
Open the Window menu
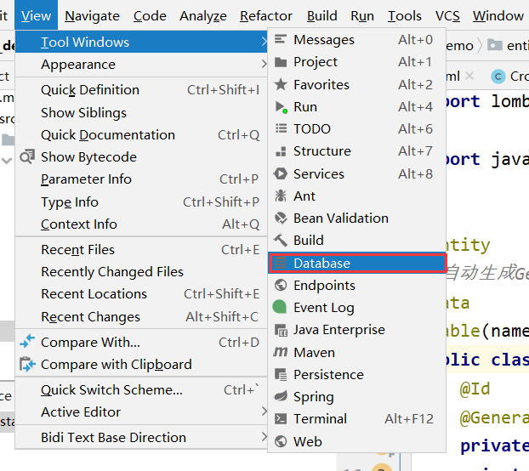tap(498, 16)
